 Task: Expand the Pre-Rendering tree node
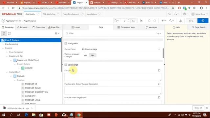click(x=3, y=44)
